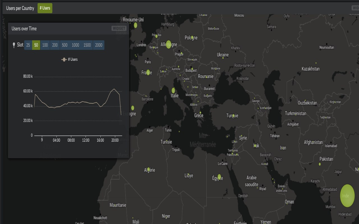Viewport: 359px width, 224px height.
Task: Click the Nouakchott city label
Action: coord(100,218)
